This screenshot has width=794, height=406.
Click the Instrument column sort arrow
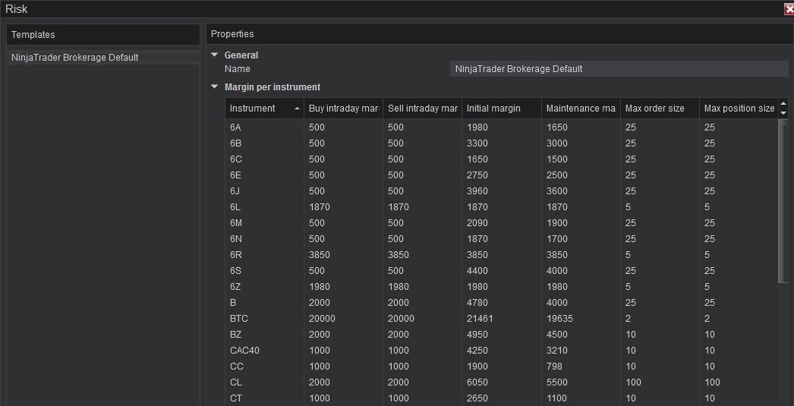(x=297, y=109)
